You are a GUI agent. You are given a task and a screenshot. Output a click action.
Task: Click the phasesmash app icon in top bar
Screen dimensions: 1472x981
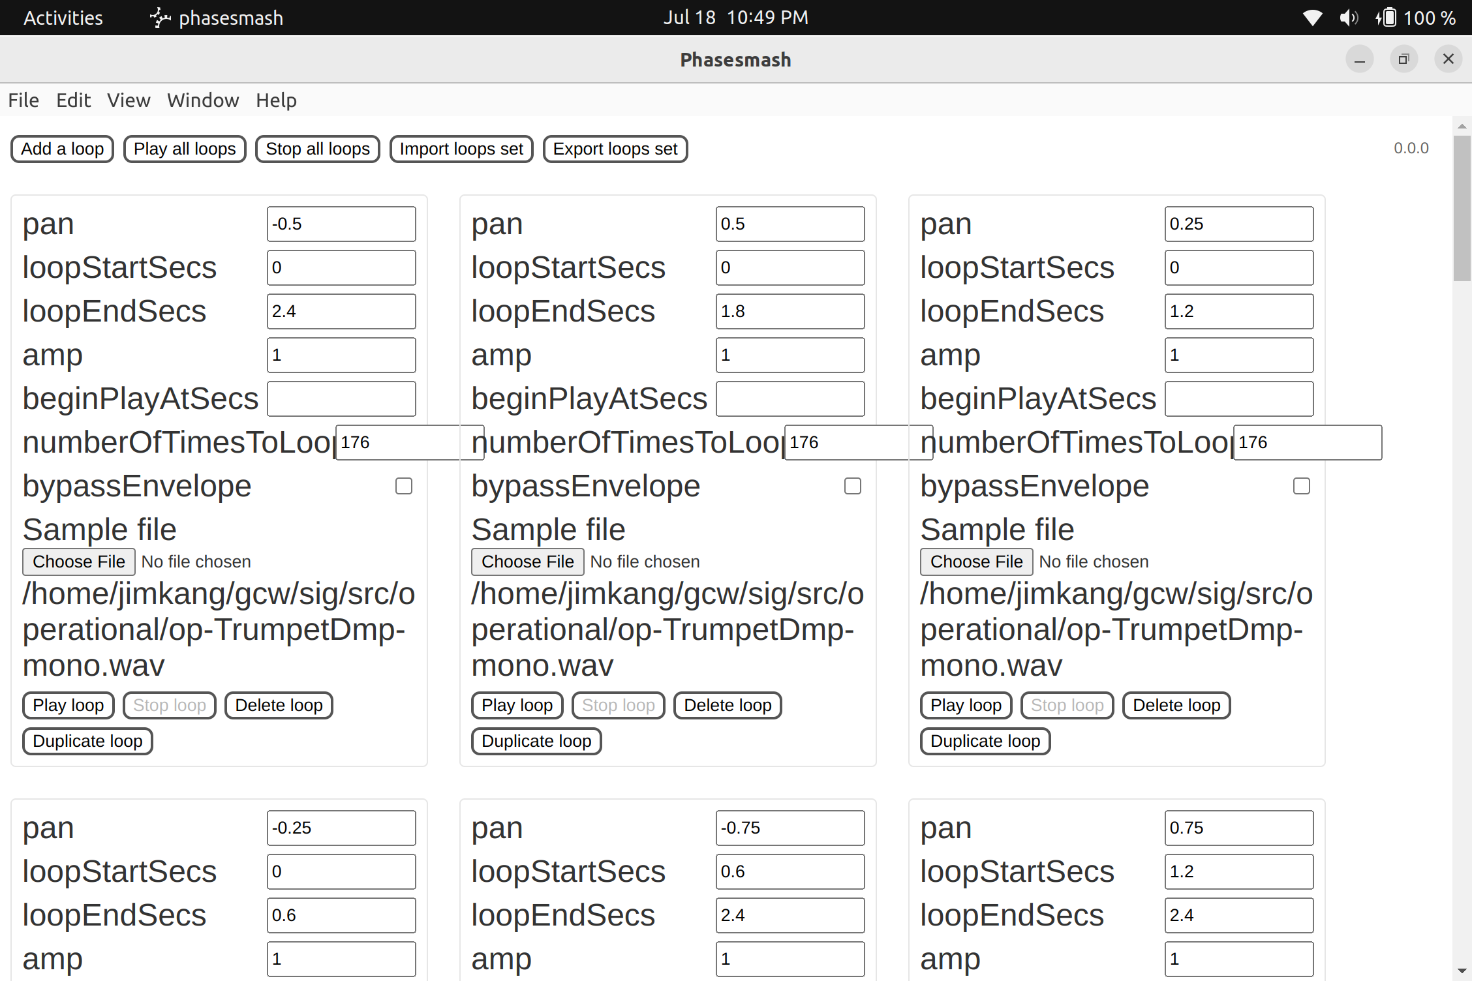tap(160, 18)
